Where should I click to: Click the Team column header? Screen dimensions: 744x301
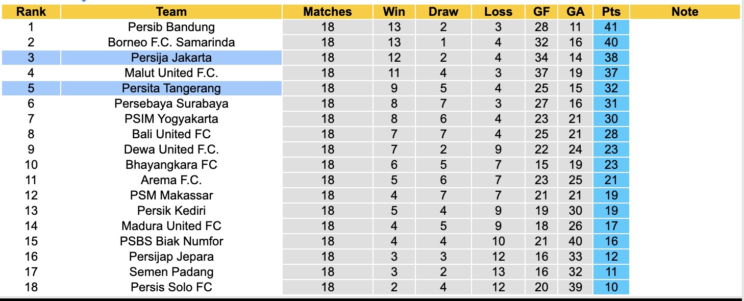point(171,12)
